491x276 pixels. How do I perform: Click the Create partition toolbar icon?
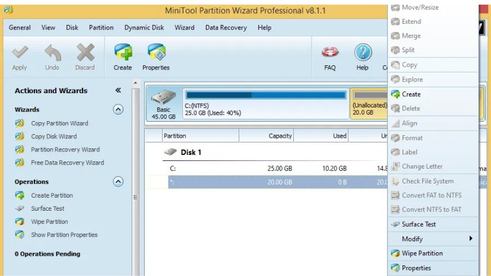123,53
